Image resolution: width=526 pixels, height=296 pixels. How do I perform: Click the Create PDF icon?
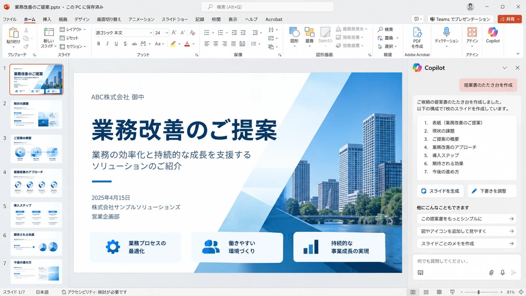pos(417,32)
